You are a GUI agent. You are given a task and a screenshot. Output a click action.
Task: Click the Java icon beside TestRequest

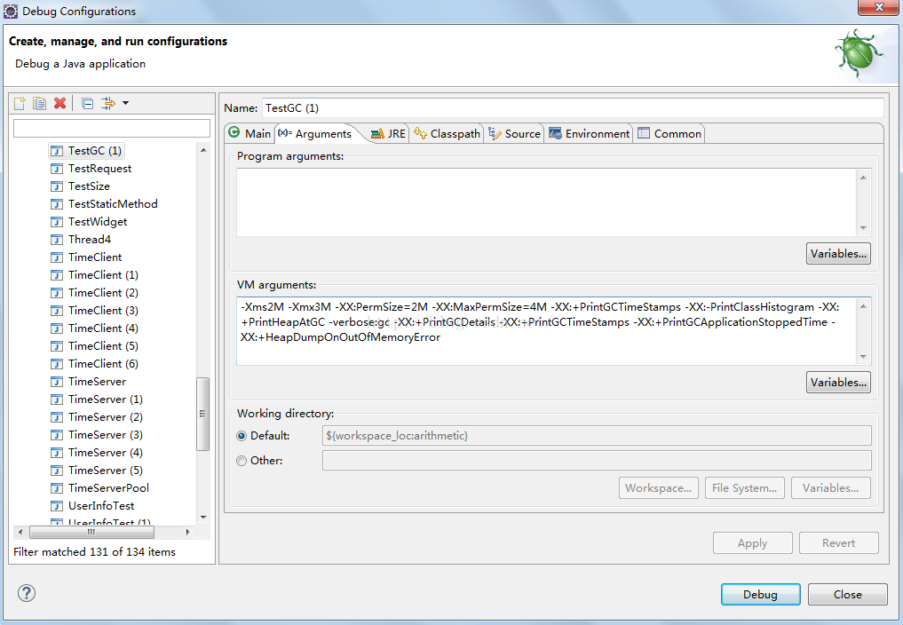pyautogui.click(x=57, y=169)
